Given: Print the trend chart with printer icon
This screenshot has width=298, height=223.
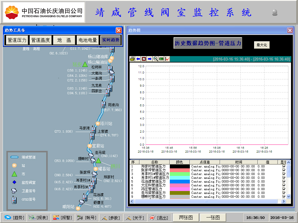Looking at the screenshot, I should (132, 59).
